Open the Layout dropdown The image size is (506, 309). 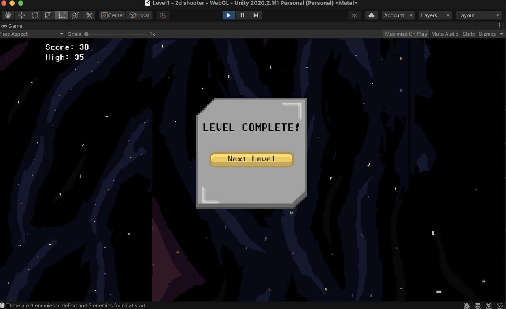pos(479,15)
